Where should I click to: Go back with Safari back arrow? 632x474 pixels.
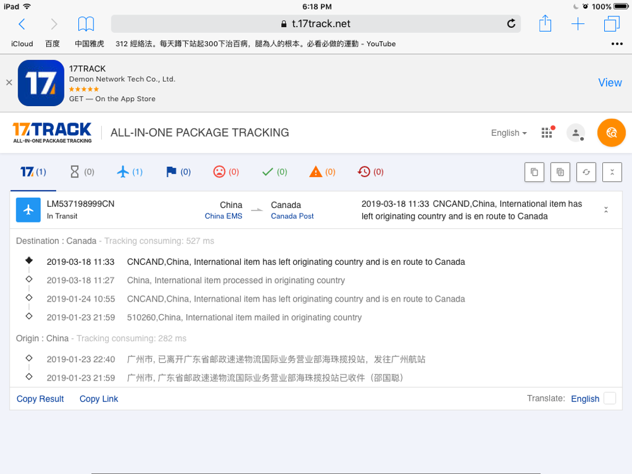[22, 24]
